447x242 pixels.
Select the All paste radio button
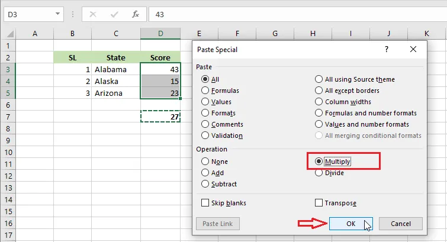(205, 79)
